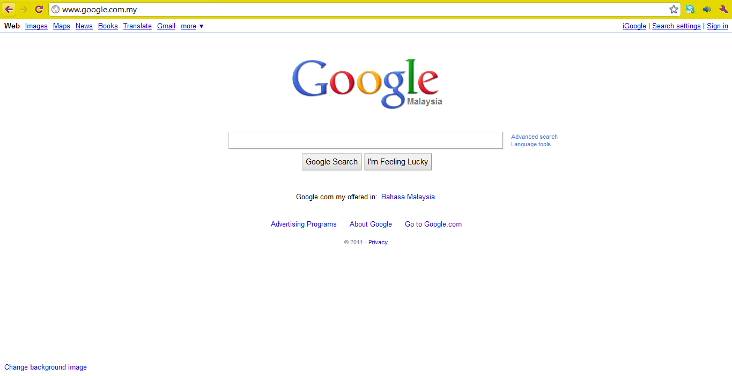The height and width of the screenshot is (376, 732).
Task: Open the Advanced search link
Action: pos(534,137)
